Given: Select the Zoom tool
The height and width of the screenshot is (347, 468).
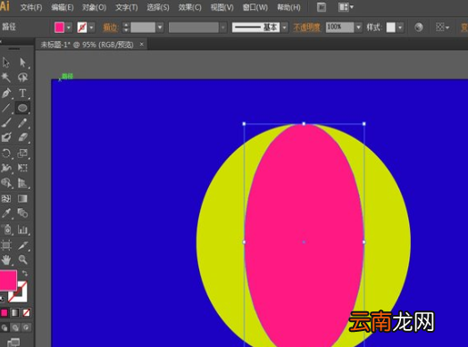Looking at the screenshot, I should tap(22, 260).
